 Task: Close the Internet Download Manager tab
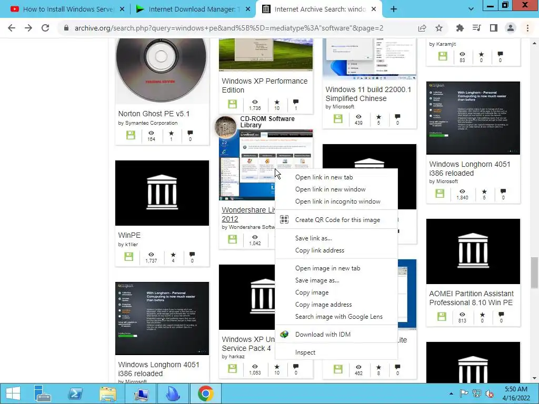(248, 9)
